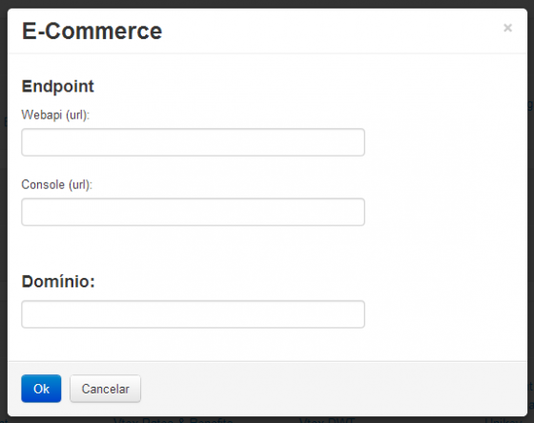This screenshot has width=534, height=423.
Task: Click dialog header area between title and X
Action: point(332,32)
